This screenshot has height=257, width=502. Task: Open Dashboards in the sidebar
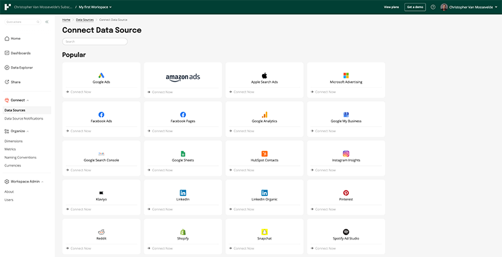click(x=17, y=53)
